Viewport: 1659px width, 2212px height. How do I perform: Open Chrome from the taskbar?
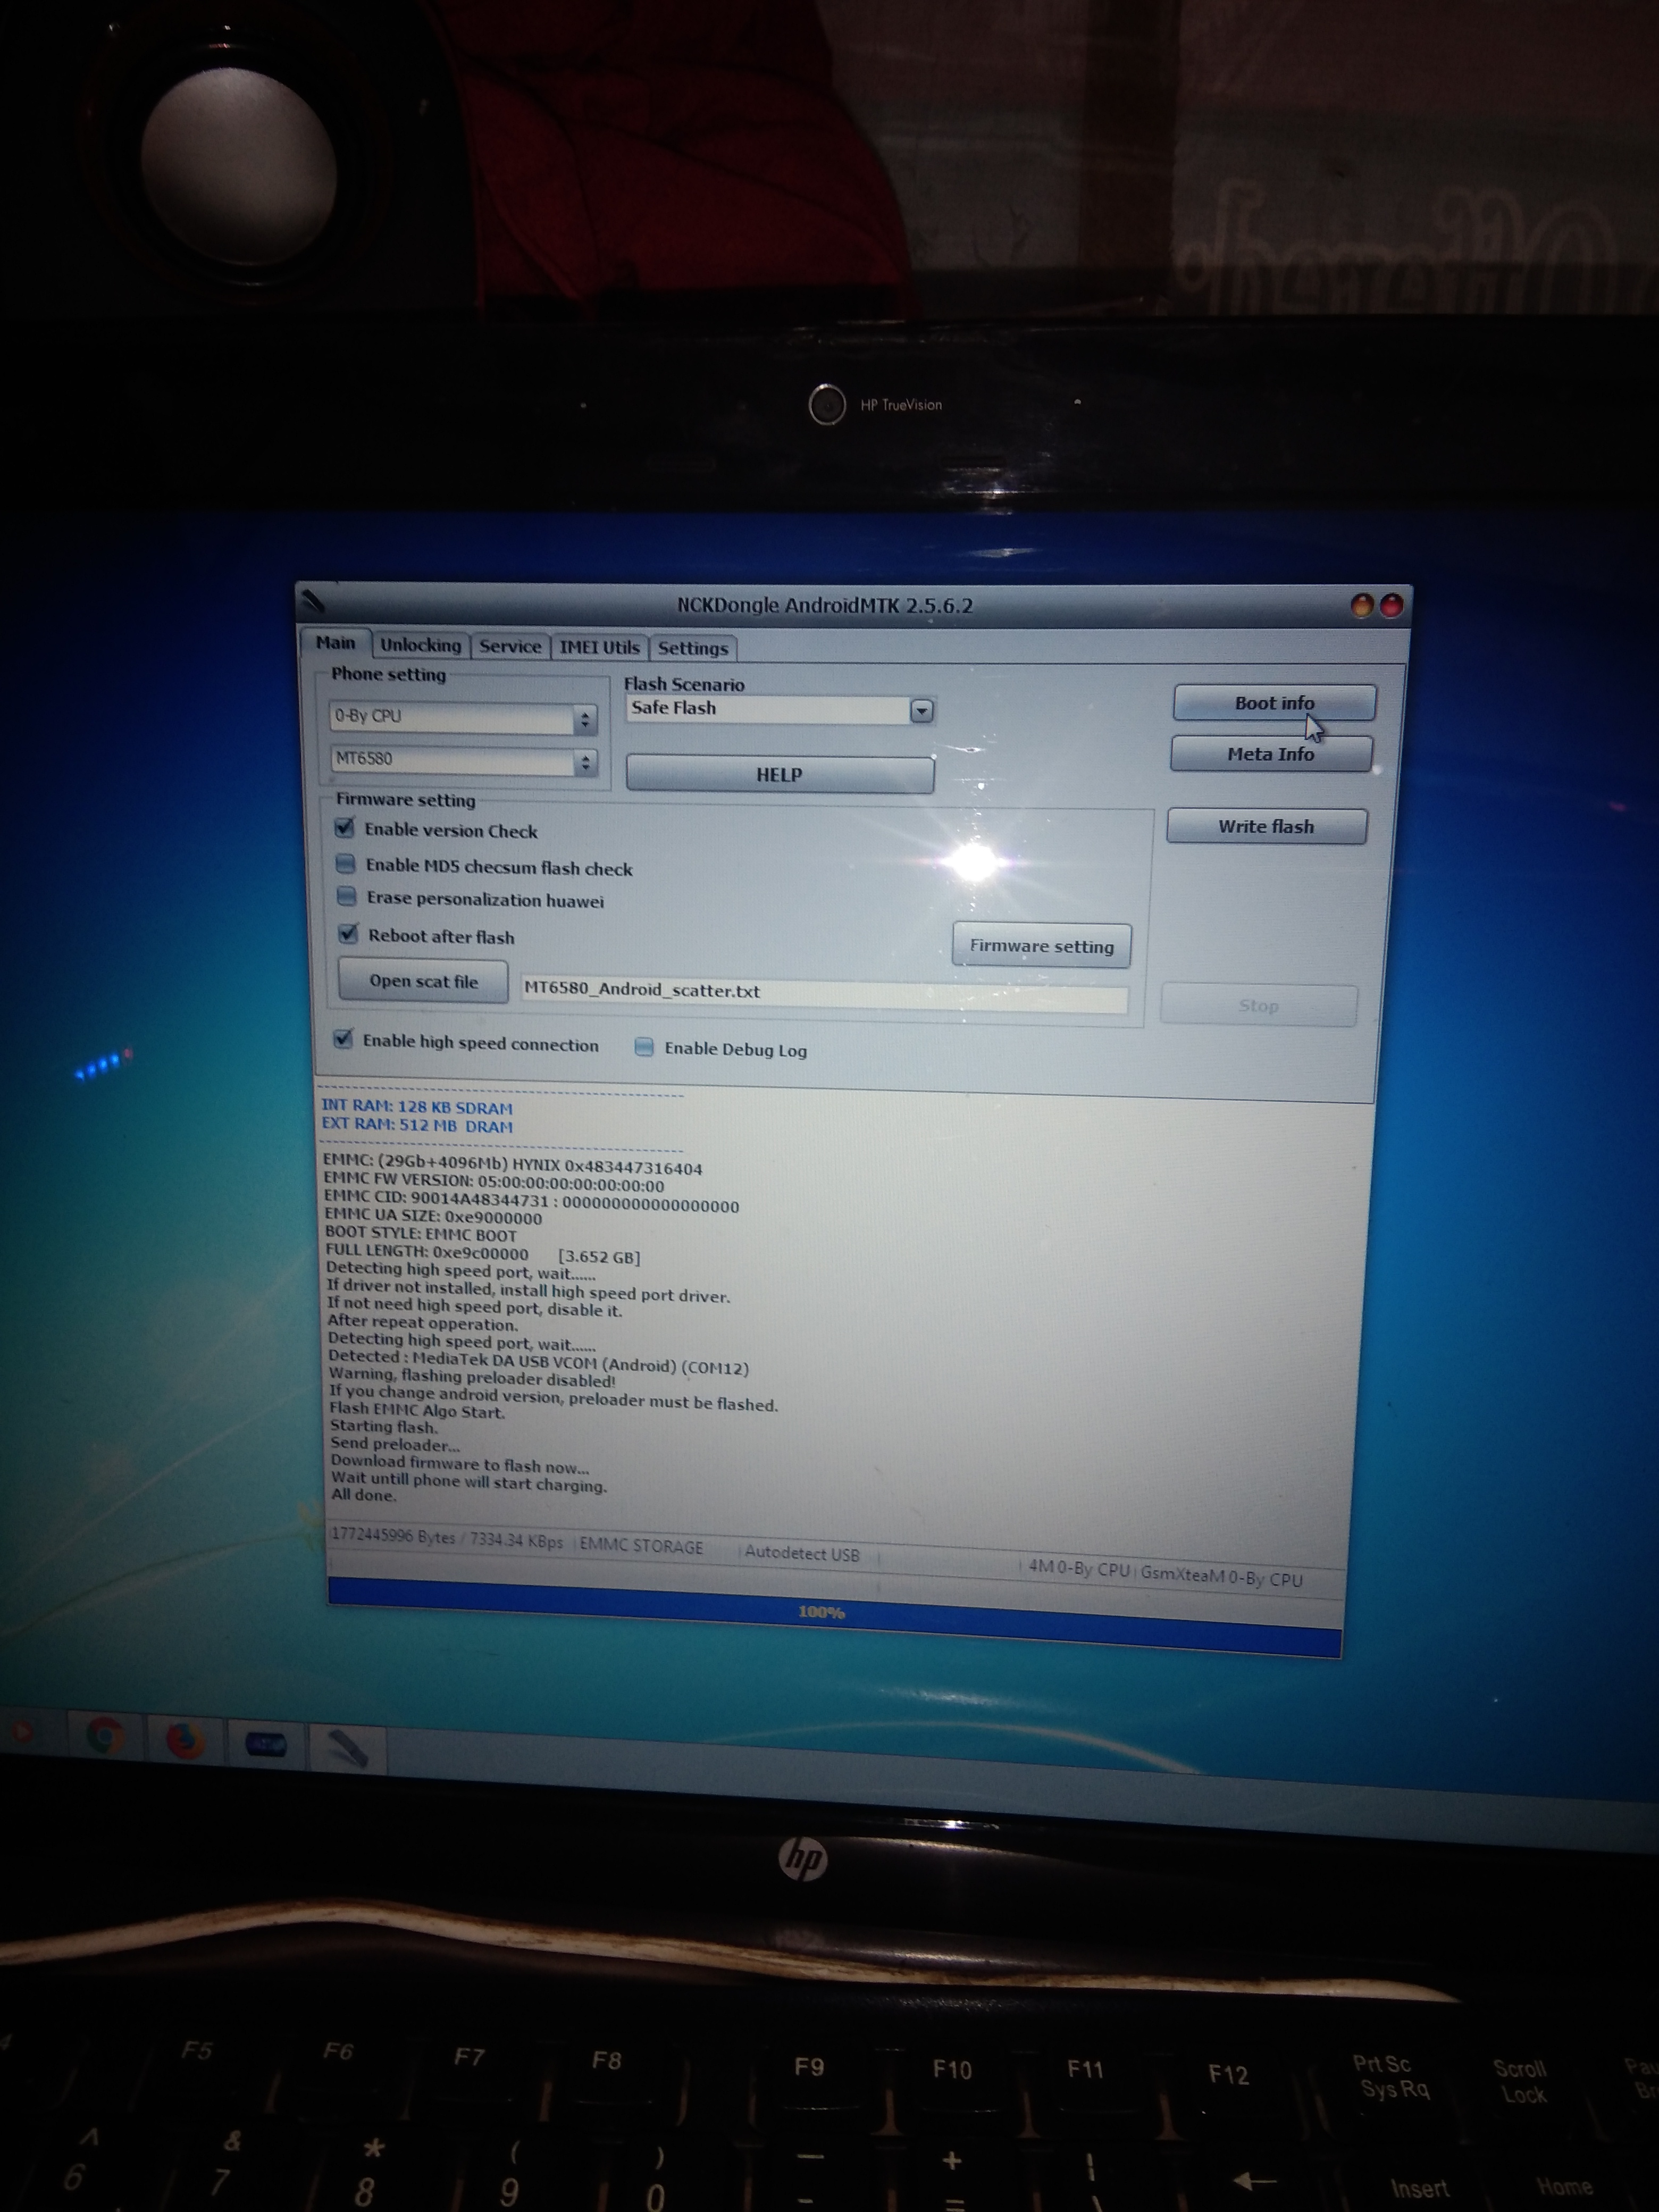pos(105,1736)
